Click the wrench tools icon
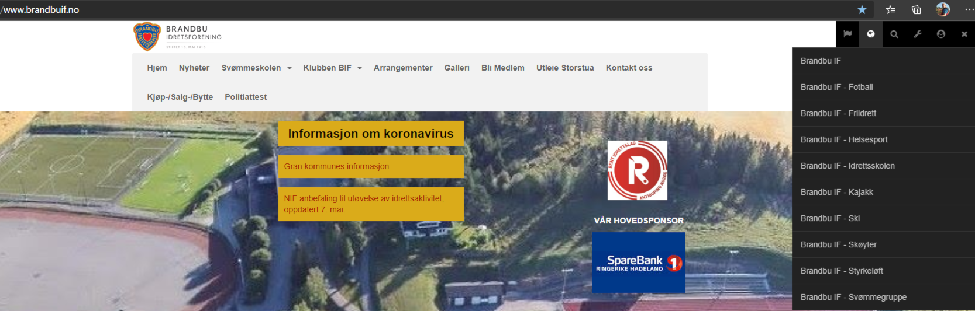The width and height of the screenshot is (975, 311). (x=918, y=34)
